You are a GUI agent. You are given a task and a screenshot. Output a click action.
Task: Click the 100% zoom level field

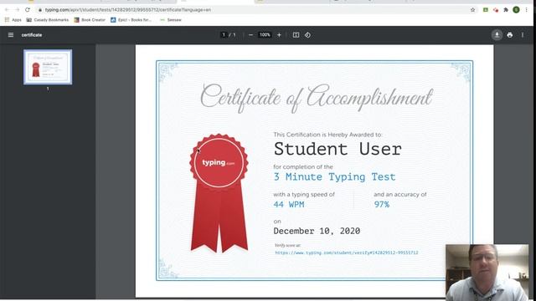(x=265, y=35)
